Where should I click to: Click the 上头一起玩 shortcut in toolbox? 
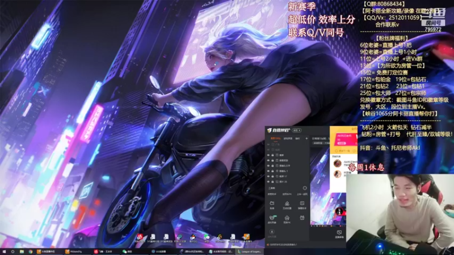[302, 194]
